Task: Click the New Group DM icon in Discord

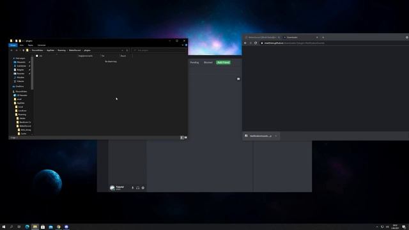Action: click(238, 79)
